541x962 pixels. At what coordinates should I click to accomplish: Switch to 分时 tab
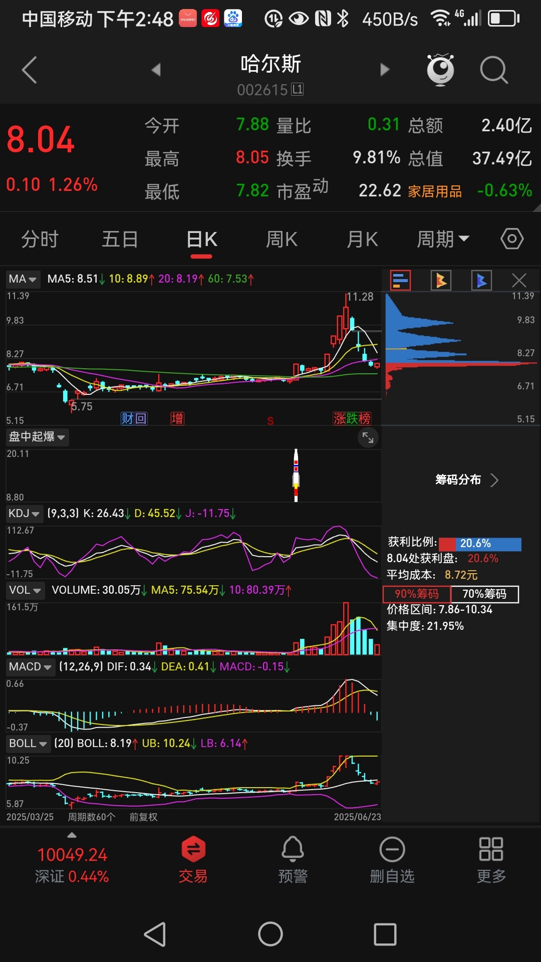[x=40, y=239]
